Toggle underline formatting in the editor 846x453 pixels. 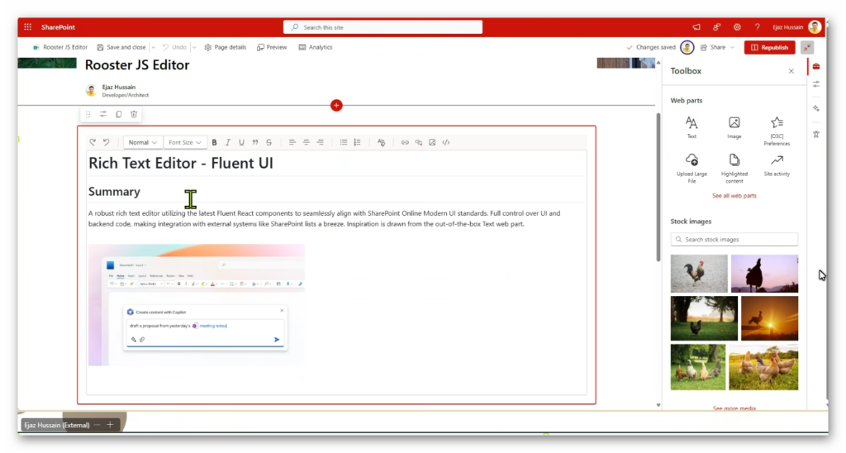click(241, 142)
